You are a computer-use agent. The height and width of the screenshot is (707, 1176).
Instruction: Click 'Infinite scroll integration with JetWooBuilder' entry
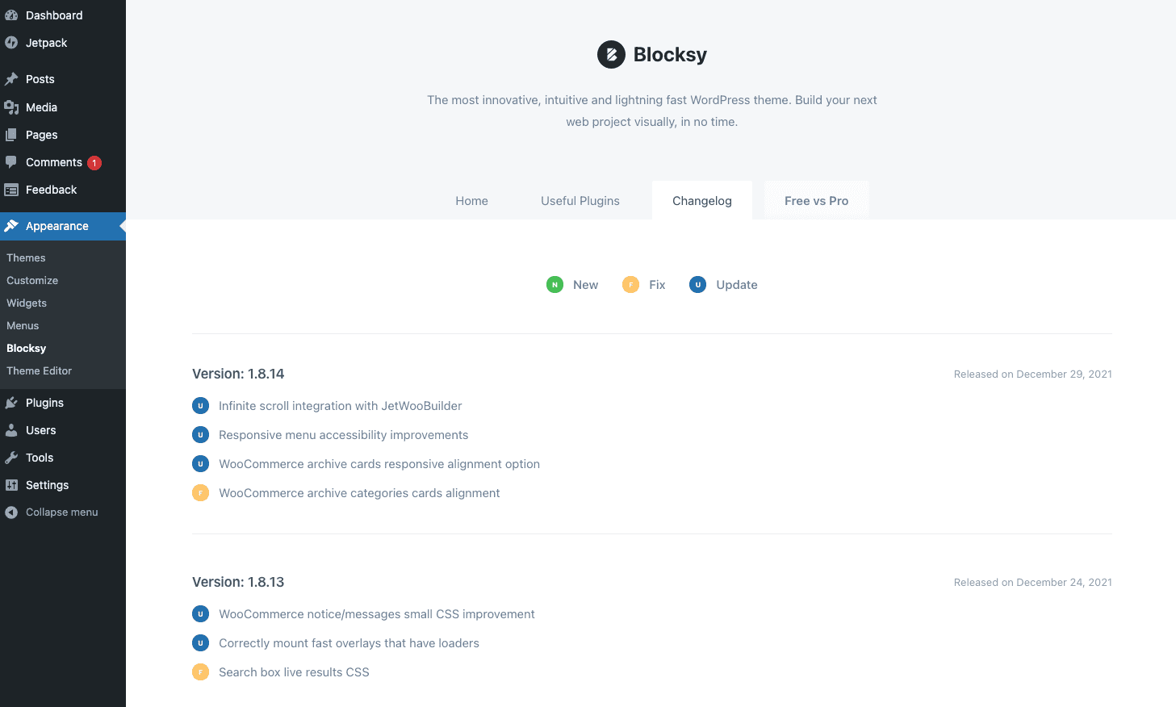pos(341,406)
